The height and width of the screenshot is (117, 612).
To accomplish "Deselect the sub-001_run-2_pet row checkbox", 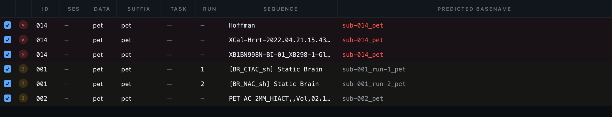I will pos(8,84).
